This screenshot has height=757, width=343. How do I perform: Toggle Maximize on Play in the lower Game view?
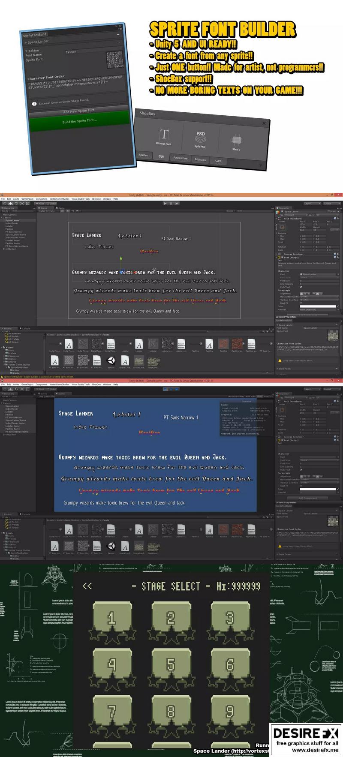tap(236, 397)
